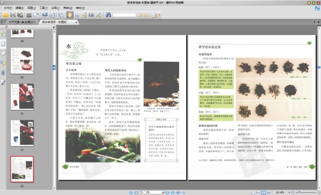Click the page-rotate icon after the monitor icon
321x195 pixels.
coord(52,15)
